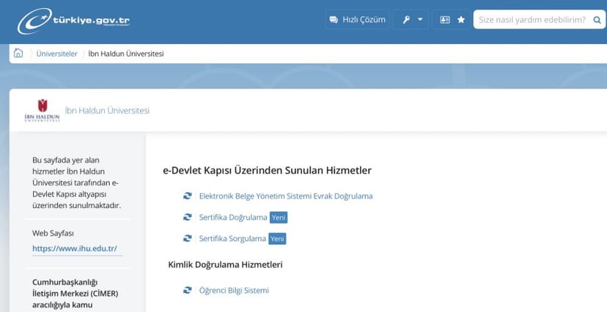Click icon beside Elektronik Belge Yönetim Sistemi
The height and width of the screenshot is (312, 607).
(x=188, y=196)
